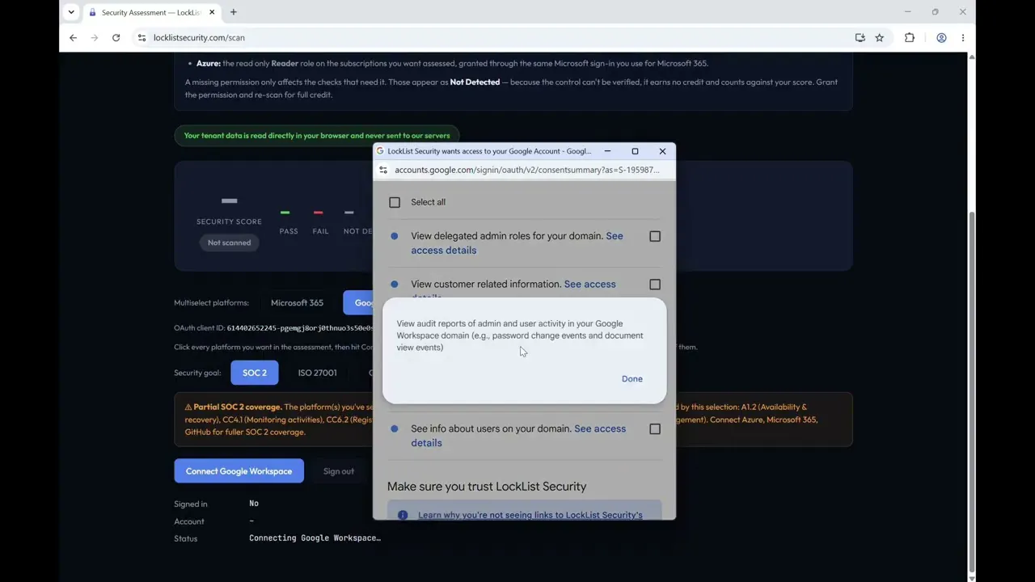The image size is (1035, 582).
Task: Click the scrollbar up arrow
Action: click(x=972, y=57)
